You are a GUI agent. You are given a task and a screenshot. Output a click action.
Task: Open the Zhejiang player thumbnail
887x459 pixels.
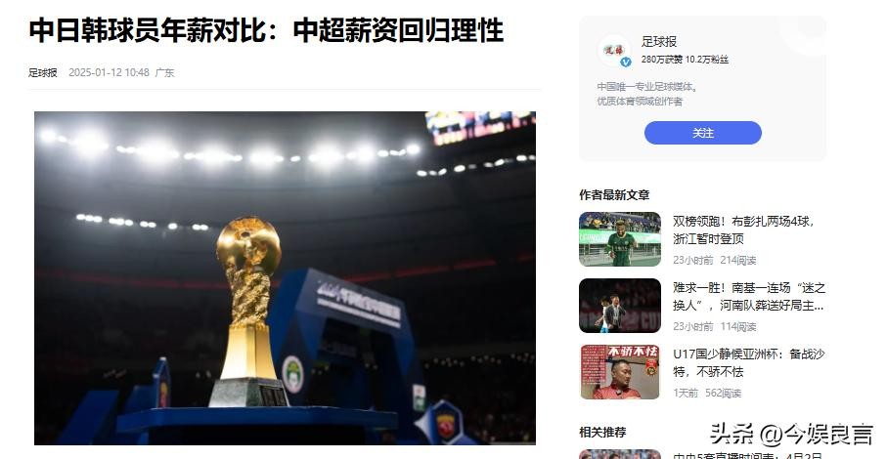click(620, 239)
